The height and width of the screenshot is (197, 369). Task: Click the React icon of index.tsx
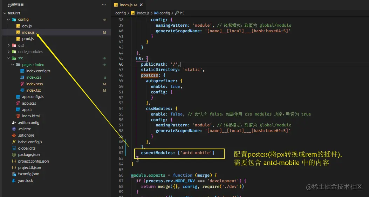coord(22,90)
